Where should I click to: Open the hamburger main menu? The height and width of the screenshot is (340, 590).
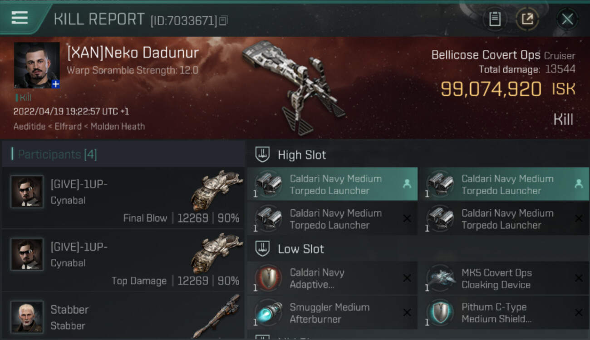click(20, 18)
